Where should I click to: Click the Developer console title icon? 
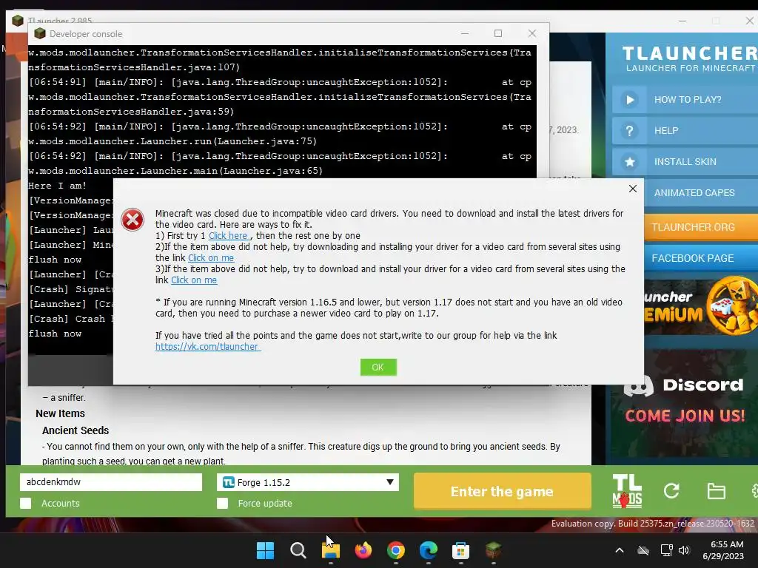tap(40, 33)
